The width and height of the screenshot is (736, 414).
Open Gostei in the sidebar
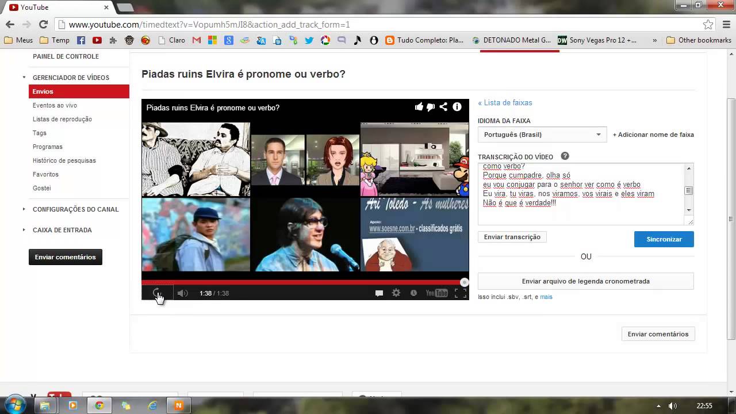[41, 188]
